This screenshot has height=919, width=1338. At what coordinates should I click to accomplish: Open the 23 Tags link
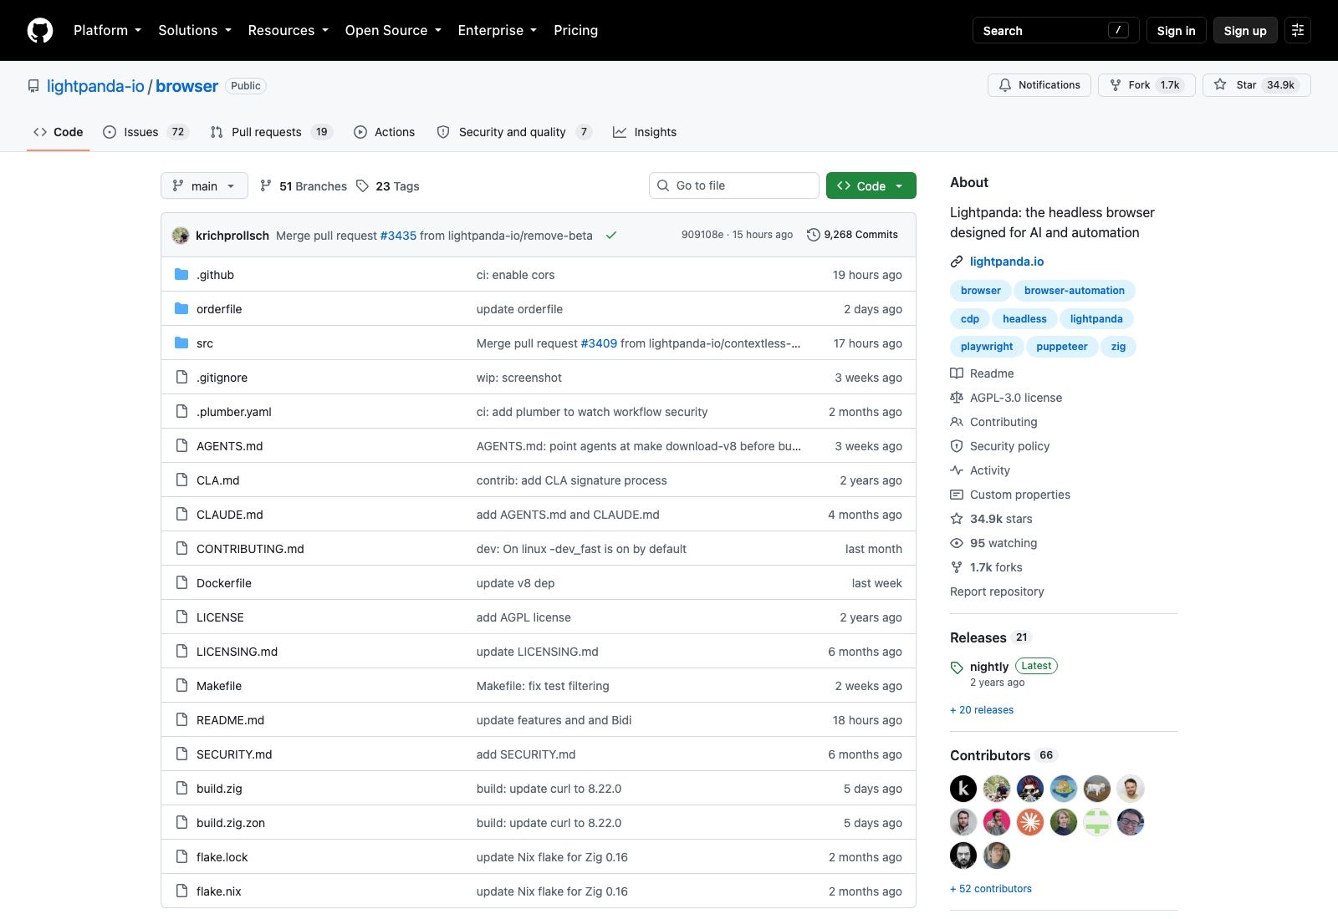tap(388, 186)
